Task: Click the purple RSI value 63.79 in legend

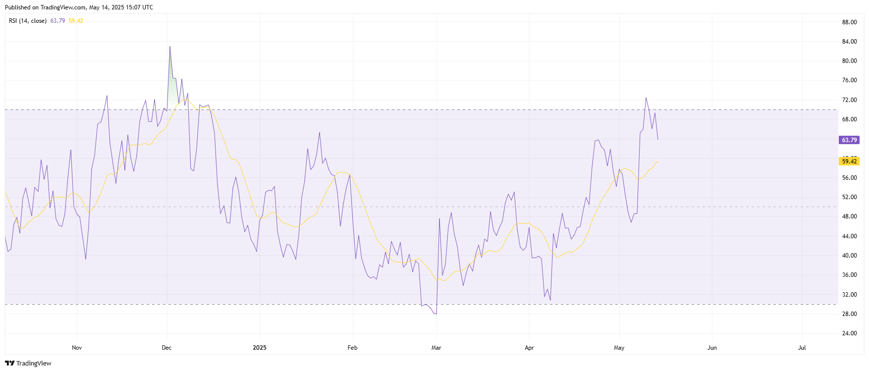Action: (57, 21)
